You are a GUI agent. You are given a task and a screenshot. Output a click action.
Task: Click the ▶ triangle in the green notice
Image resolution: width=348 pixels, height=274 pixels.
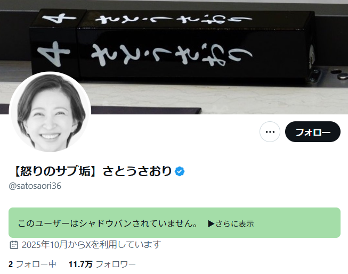[x=211, y=223]
